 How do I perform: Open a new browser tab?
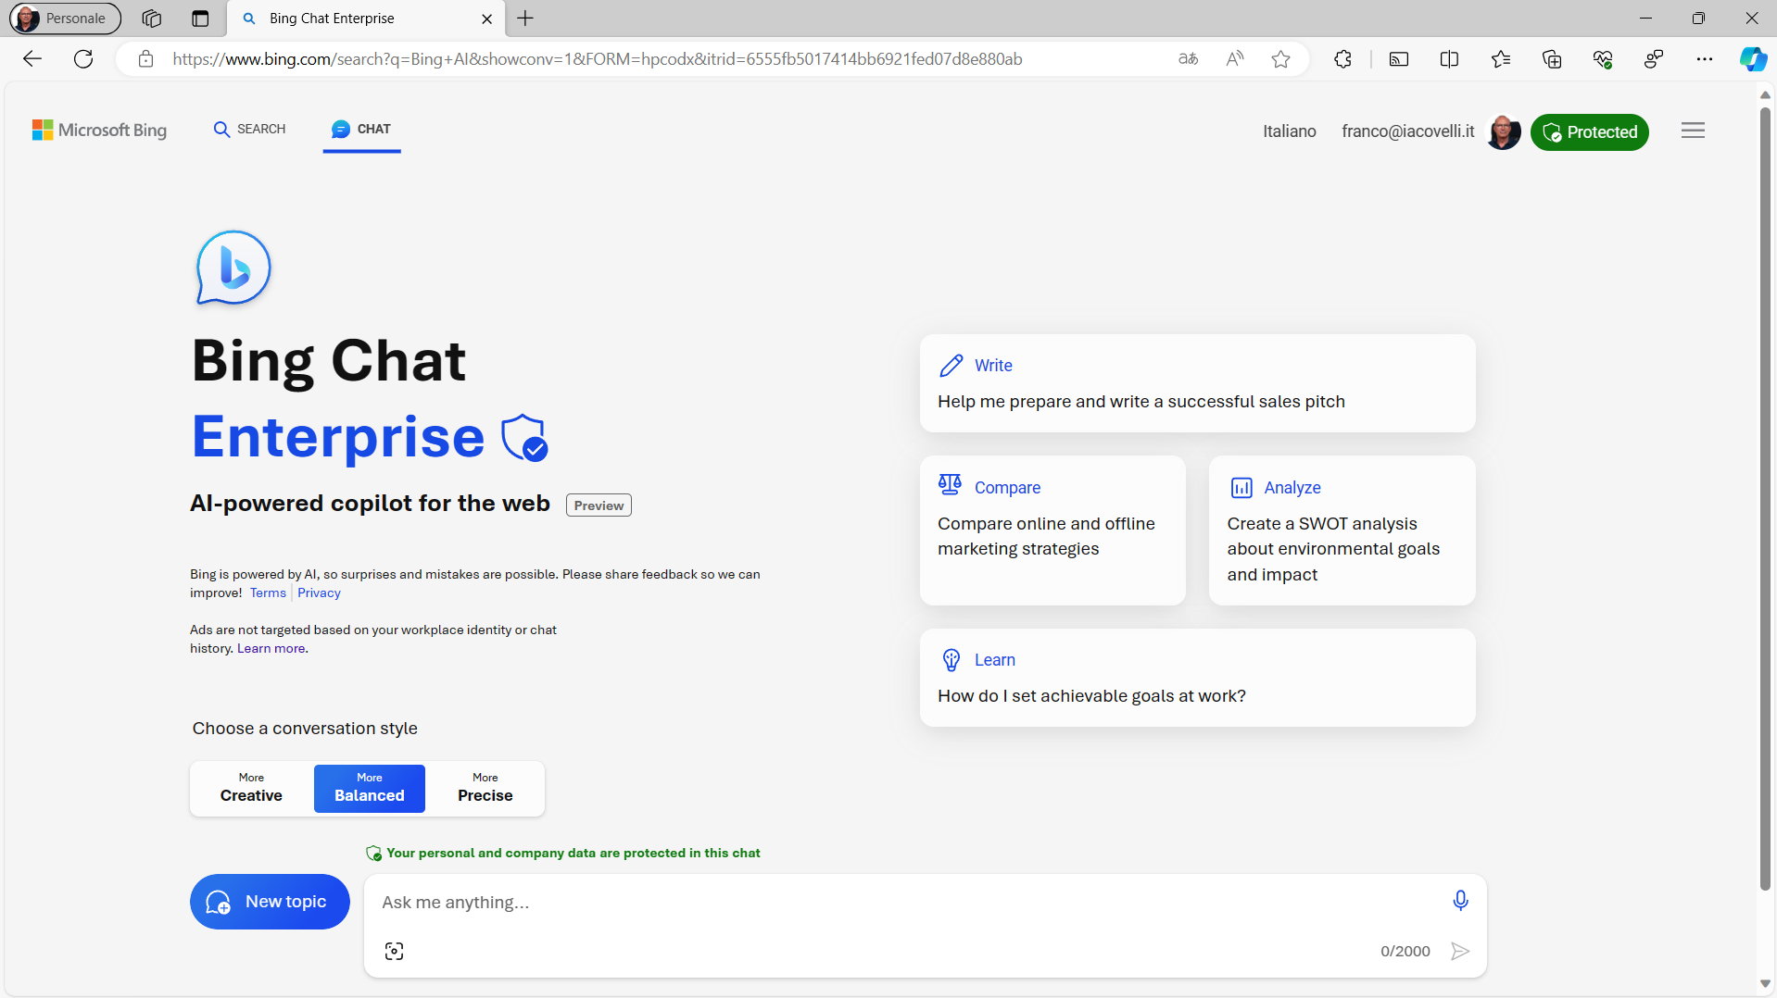(x=525, y=19)
